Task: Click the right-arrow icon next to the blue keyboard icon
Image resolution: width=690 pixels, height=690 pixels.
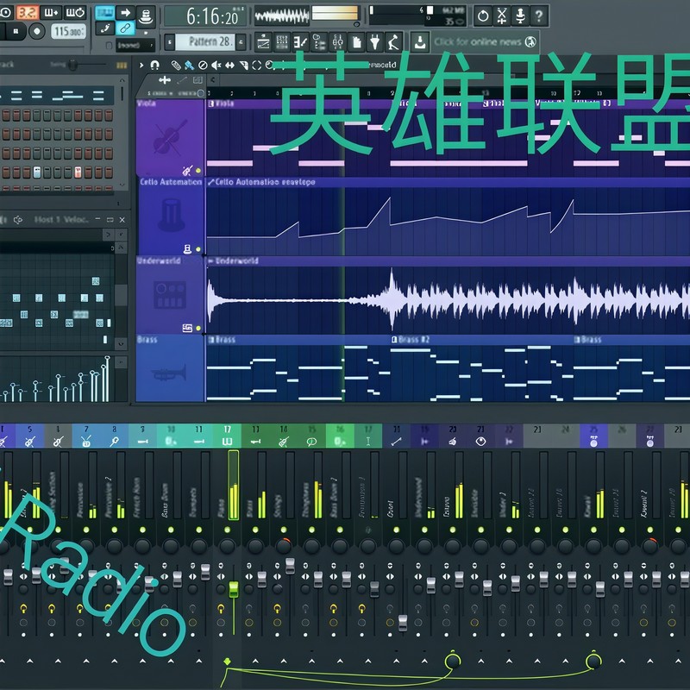Action: pyautogui.click(x=125, y=12)
